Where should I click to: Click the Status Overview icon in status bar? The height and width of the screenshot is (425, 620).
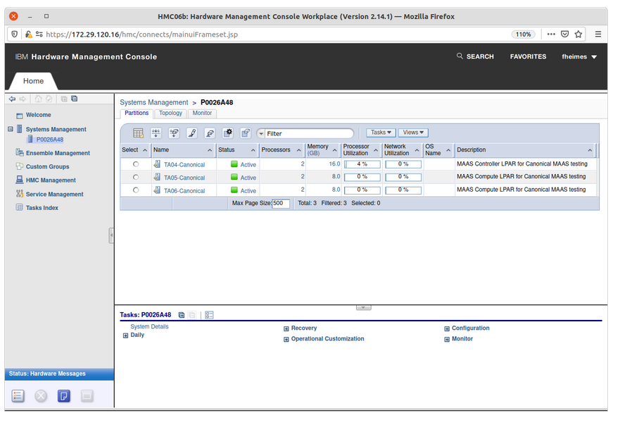pos(18,396)
